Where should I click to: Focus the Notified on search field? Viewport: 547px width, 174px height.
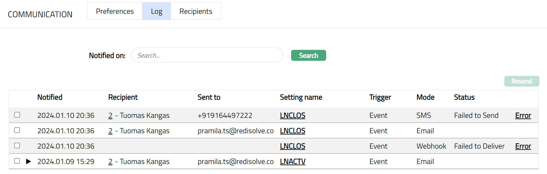click(x=207, y=55)
